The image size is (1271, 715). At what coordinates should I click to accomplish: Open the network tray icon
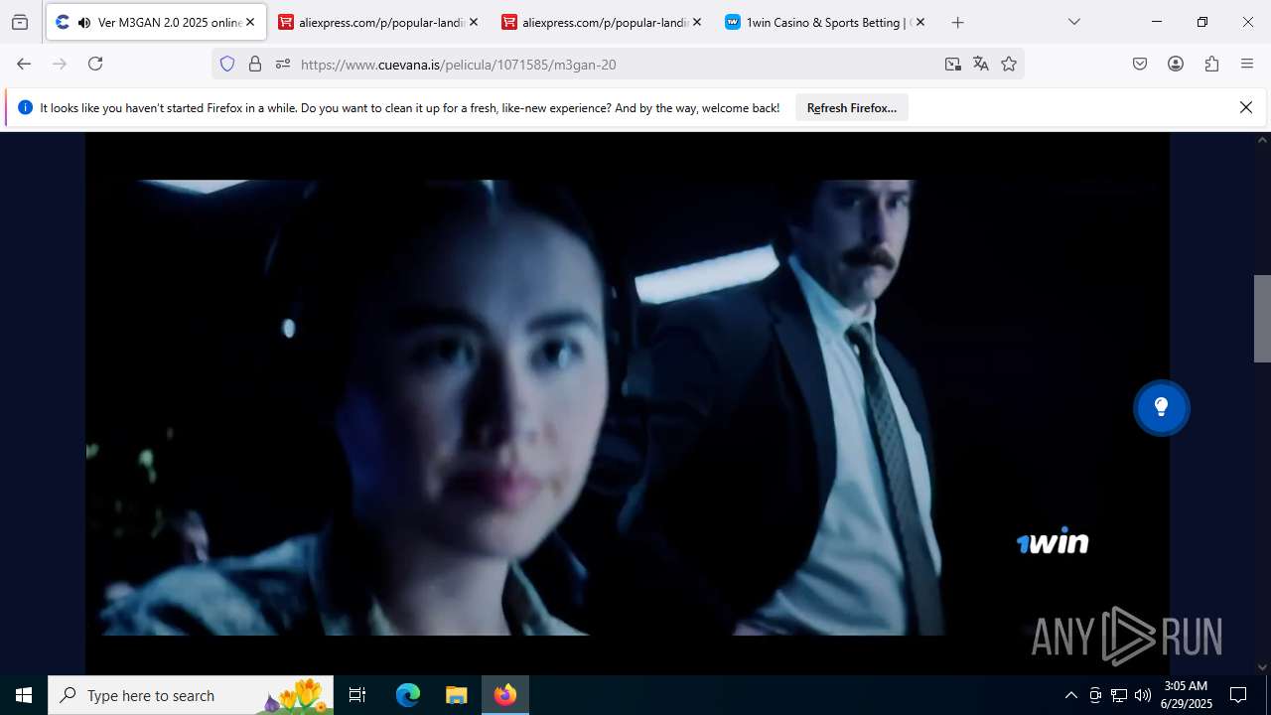click(1119, 695)
